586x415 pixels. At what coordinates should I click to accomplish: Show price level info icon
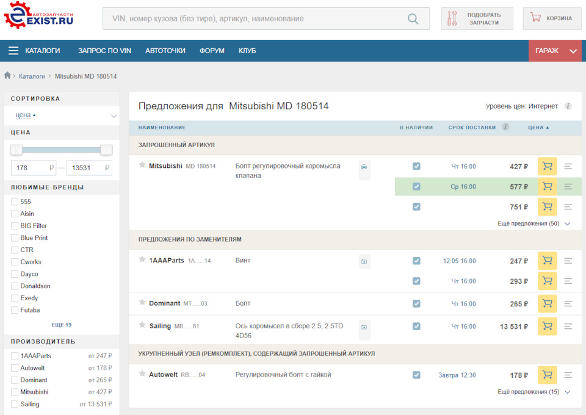click(568, 106)
